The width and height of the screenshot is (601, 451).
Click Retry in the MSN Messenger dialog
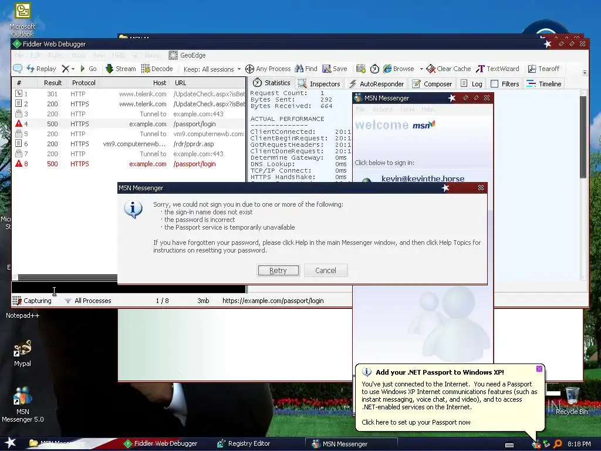pyautogui.click(x=278, y=270)
